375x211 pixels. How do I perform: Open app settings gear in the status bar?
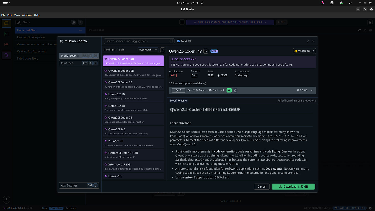click(370, 208)
